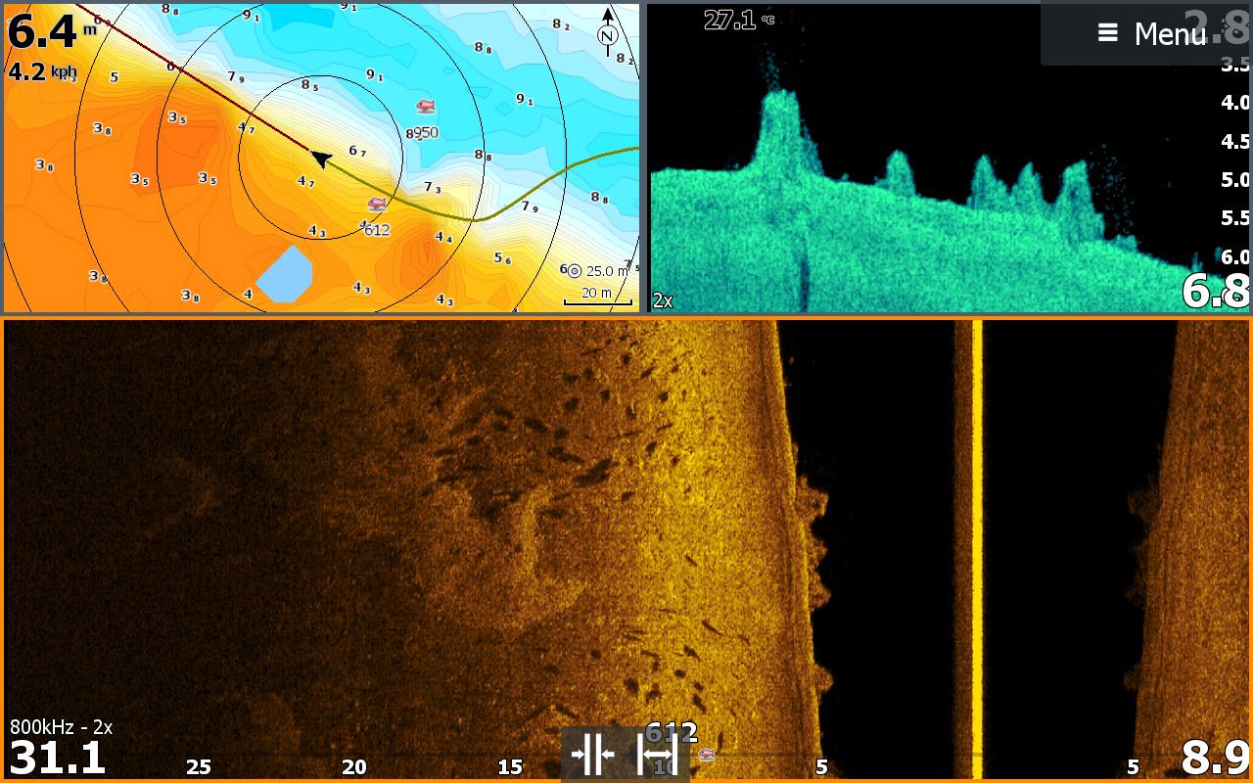Tap the zoom-in converging arrows icon
The height and width of the screenshot is (783, 1253).
point(592,755)
